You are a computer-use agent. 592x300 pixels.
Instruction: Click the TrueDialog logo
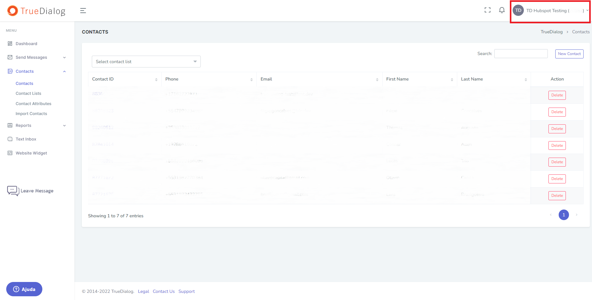(x=36, y=11)
